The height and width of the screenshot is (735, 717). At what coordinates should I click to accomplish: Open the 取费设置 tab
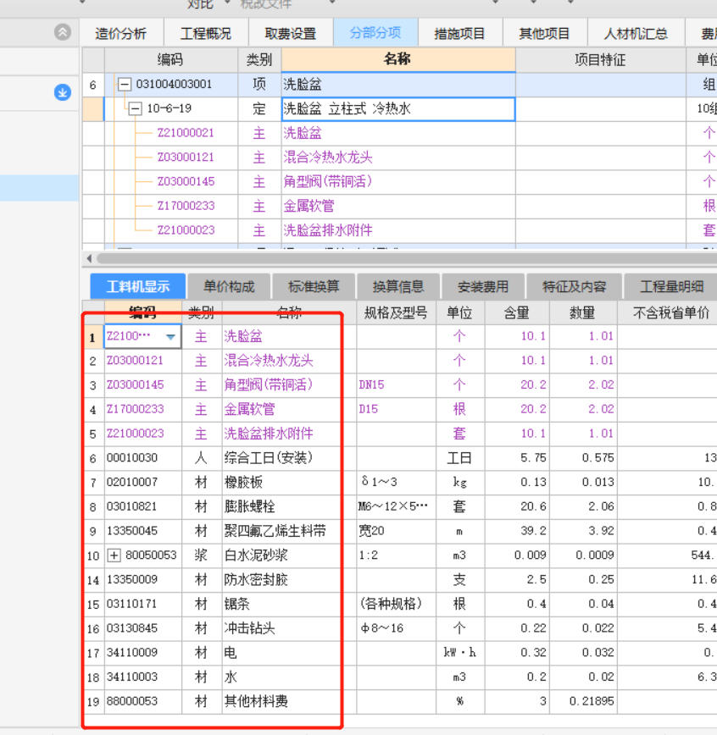(291, 33)
